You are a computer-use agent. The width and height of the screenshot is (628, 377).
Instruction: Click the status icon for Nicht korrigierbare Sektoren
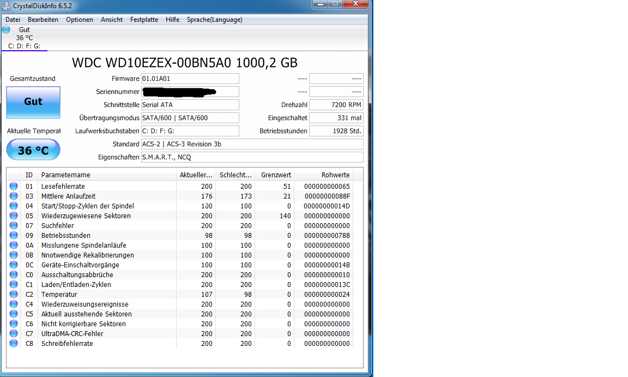tap(14, 324)
